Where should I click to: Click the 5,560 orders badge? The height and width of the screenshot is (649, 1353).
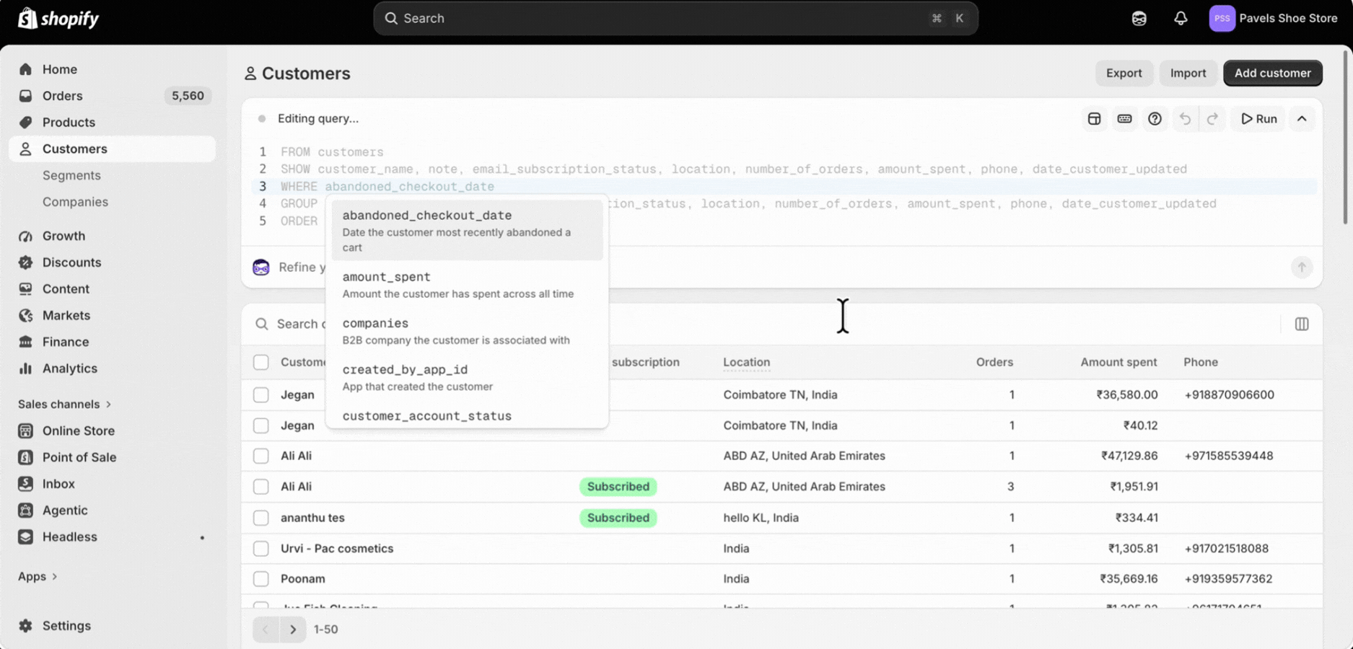pyautogui.click(x=188, y=96)
